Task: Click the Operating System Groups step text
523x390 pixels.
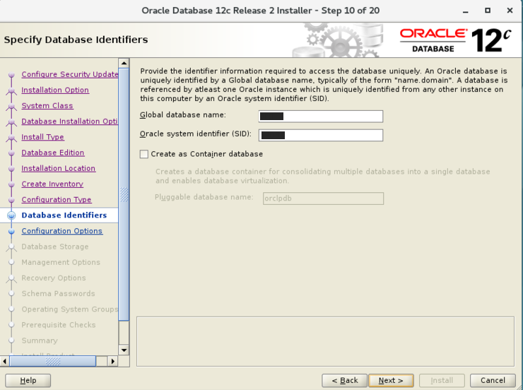Action: (x=70, y=309)
